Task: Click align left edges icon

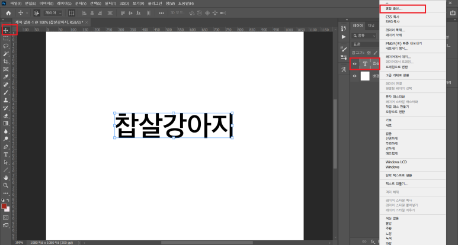Action: 84,13
